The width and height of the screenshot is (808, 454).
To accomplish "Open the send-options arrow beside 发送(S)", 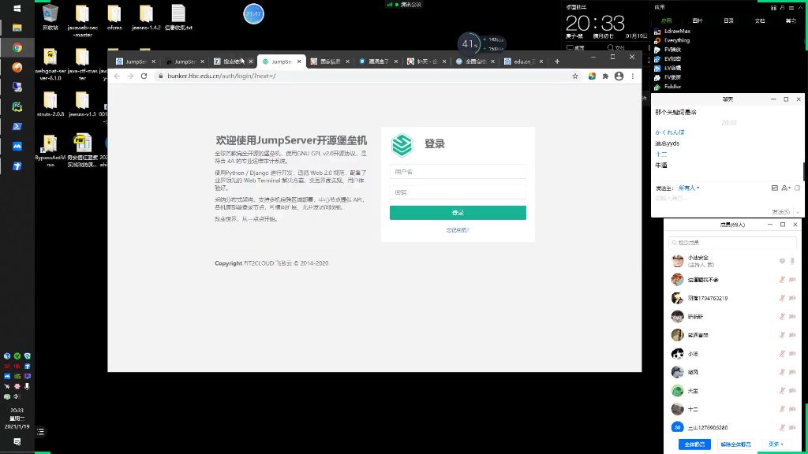I will 799,212.
